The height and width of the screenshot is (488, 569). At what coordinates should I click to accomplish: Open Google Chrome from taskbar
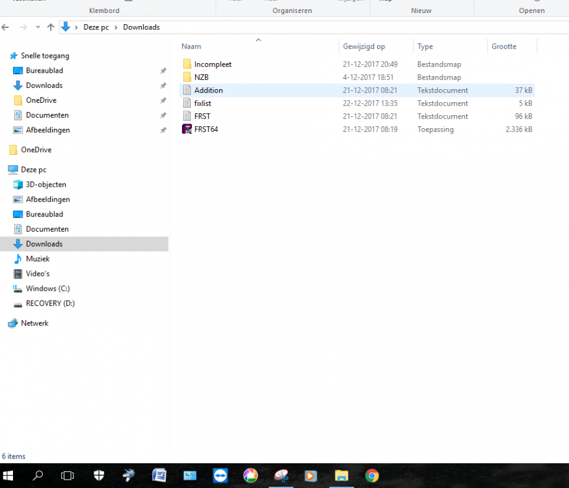[372, 476]
